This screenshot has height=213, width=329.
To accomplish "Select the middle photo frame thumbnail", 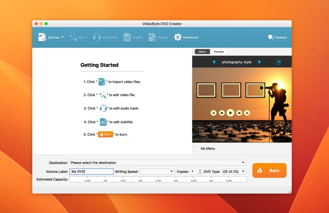I will [x=231, y=90].
